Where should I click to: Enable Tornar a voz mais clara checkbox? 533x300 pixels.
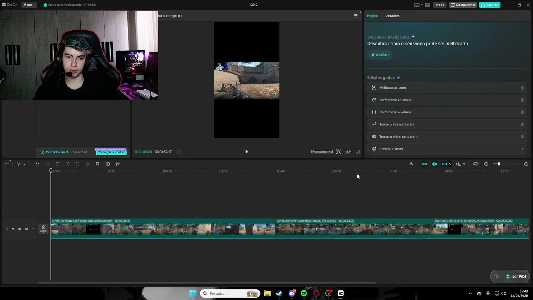(x=522, y=124)
